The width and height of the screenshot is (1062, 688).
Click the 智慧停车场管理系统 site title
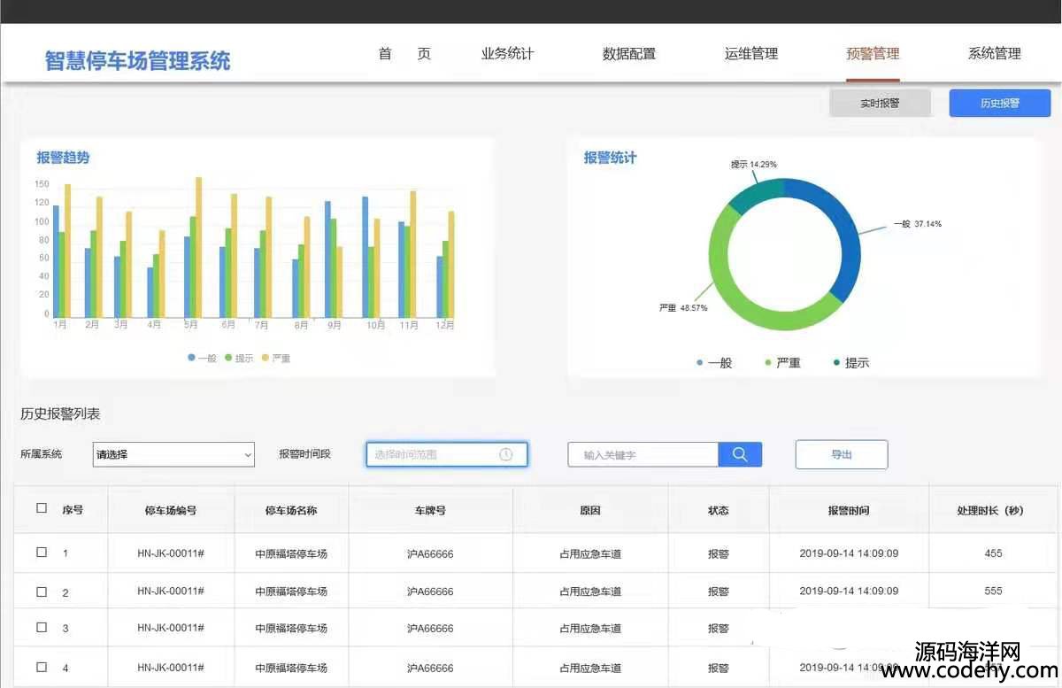coord(138,60)
